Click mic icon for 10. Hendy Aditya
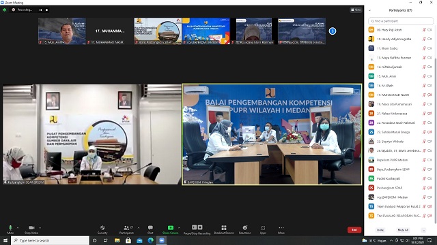Screen dimensions: 437x245 pyautogui.click(x=424, y=39)
